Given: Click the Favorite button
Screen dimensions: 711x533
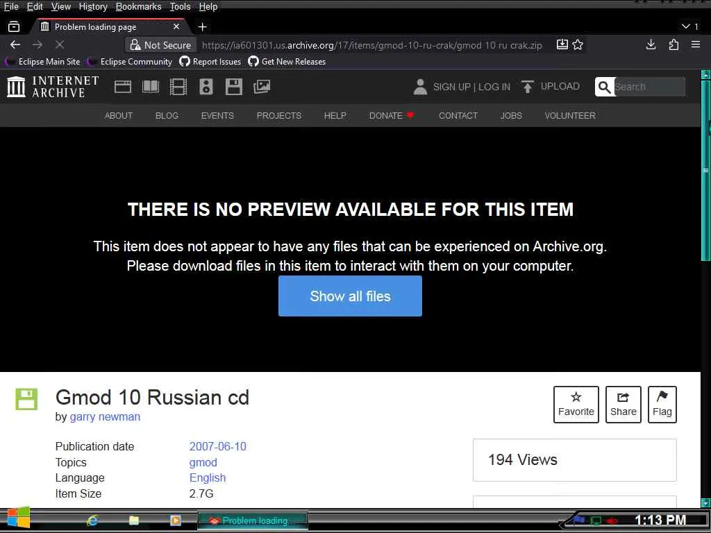Looking at the screenshot, I should pyautogui.click(x=576, y=405).
